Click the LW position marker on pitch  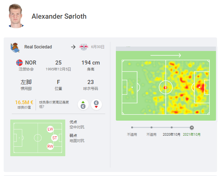pyautogui.click(x=50, y=129)
